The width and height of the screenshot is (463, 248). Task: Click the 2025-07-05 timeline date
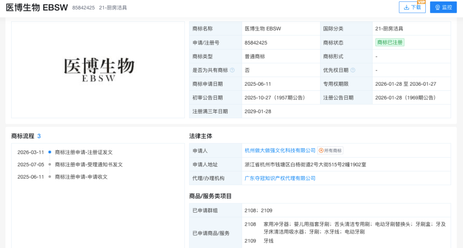(x=31, y=164)
